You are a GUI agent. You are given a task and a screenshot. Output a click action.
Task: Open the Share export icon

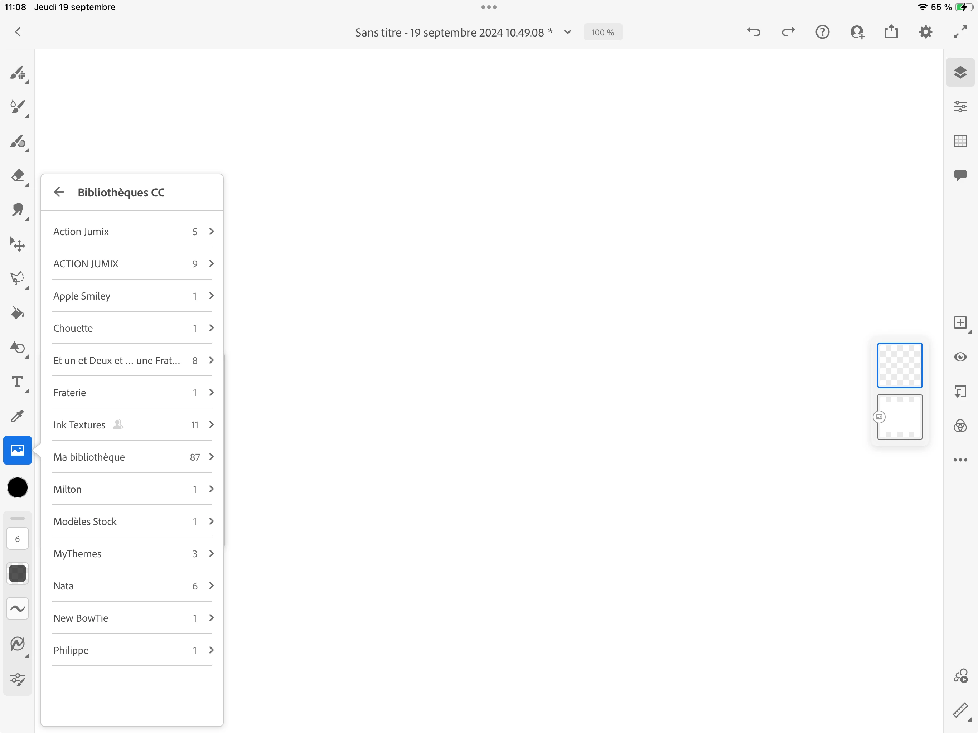point(891,32)
